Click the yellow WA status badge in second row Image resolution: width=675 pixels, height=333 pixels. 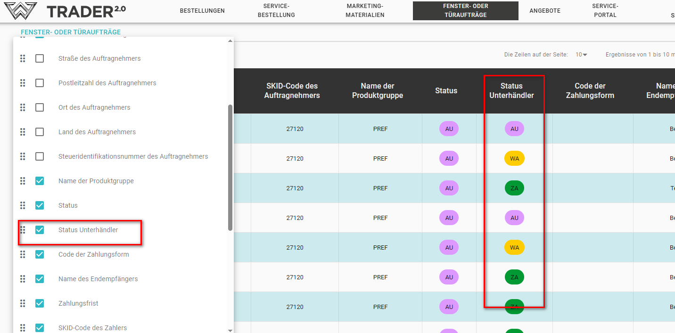pos(514,159)
